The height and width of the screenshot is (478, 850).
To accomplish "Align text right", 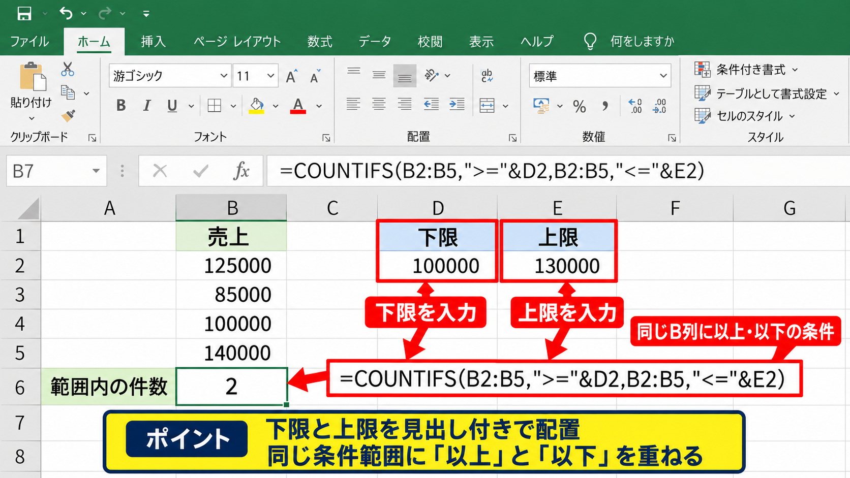I will click(x=405, y=105).
